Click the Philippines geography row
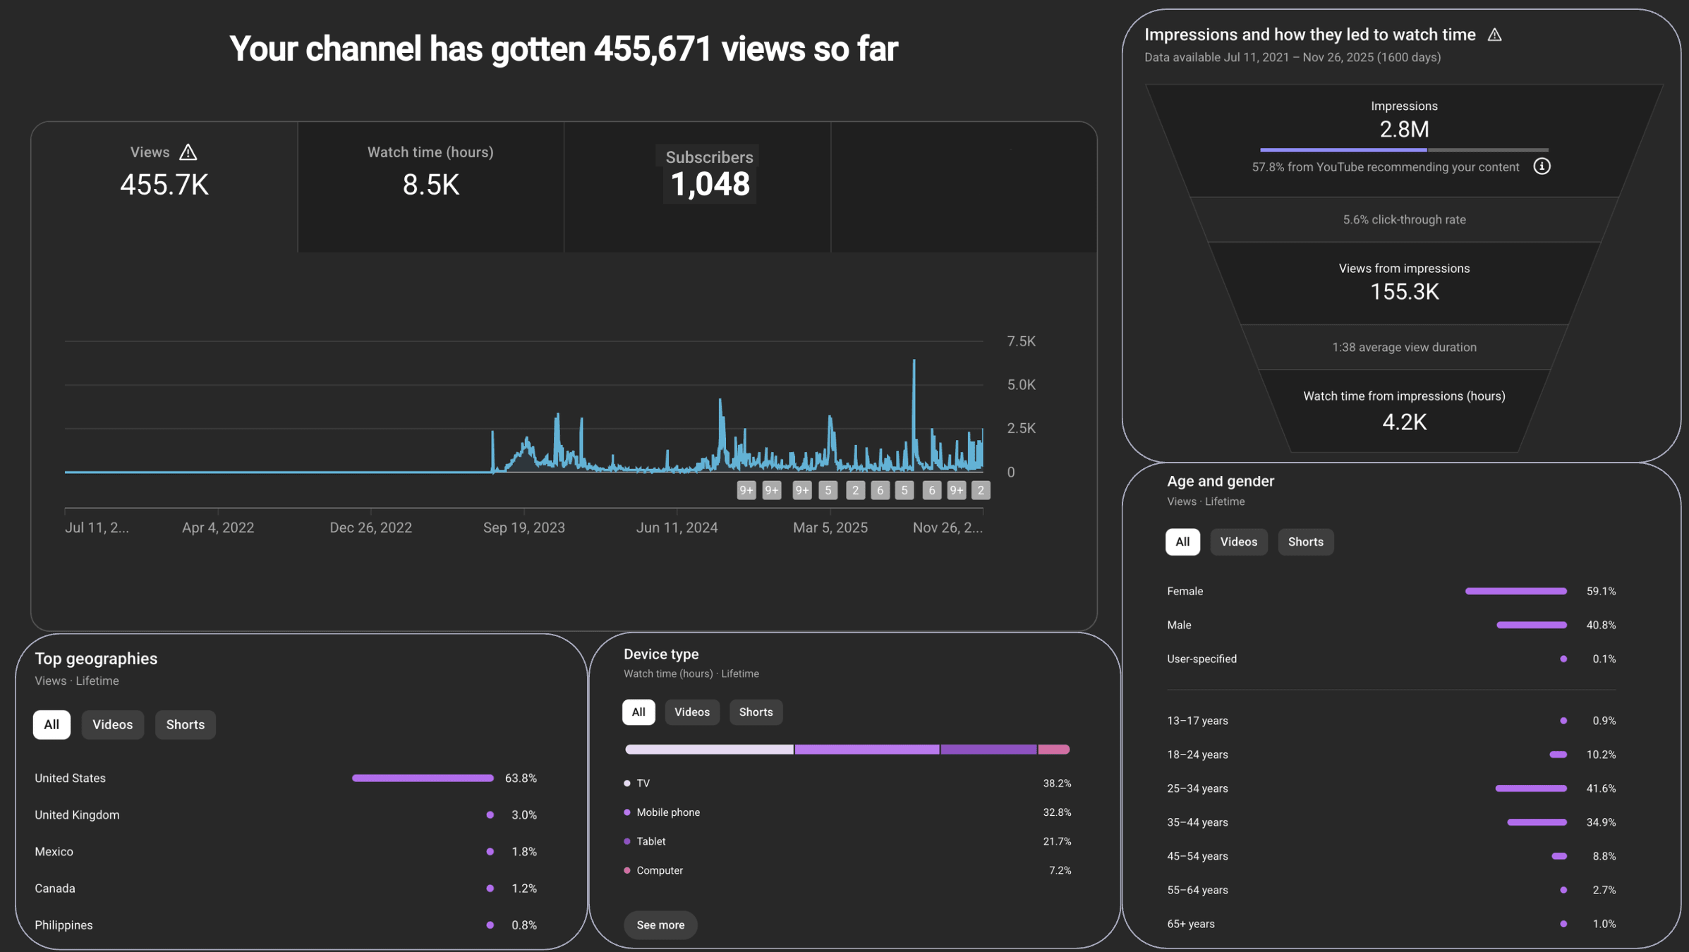The width and height of the screenshot is (1689, 952). coord(286,924)
